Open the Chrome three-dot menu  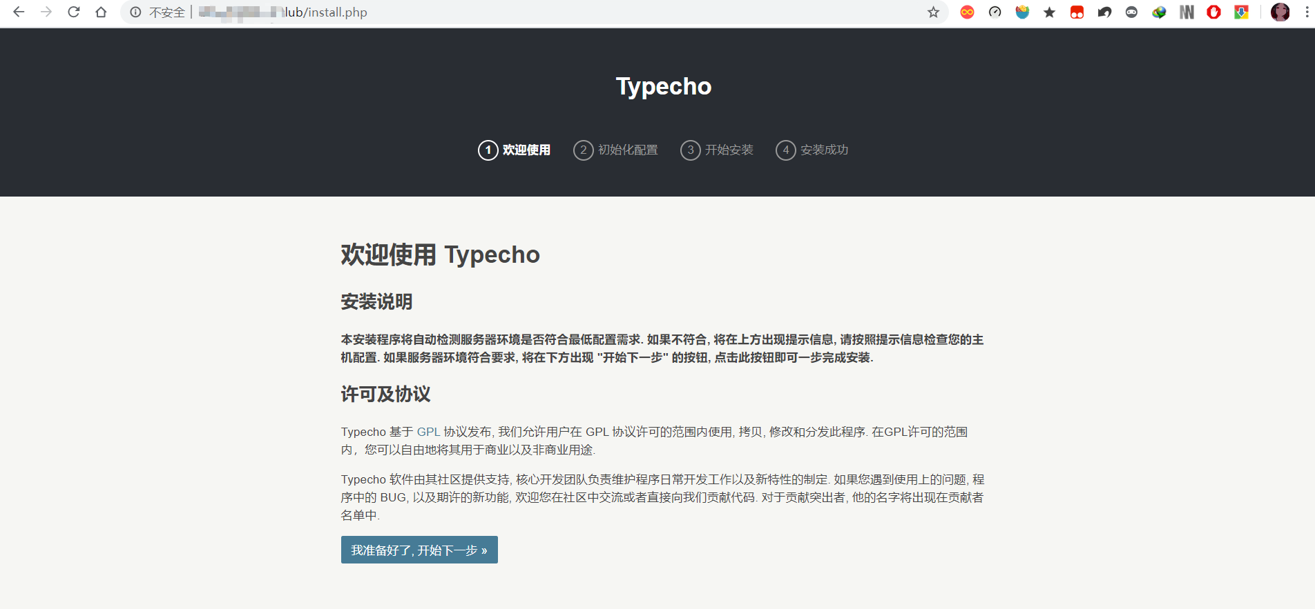[1307, 12]
